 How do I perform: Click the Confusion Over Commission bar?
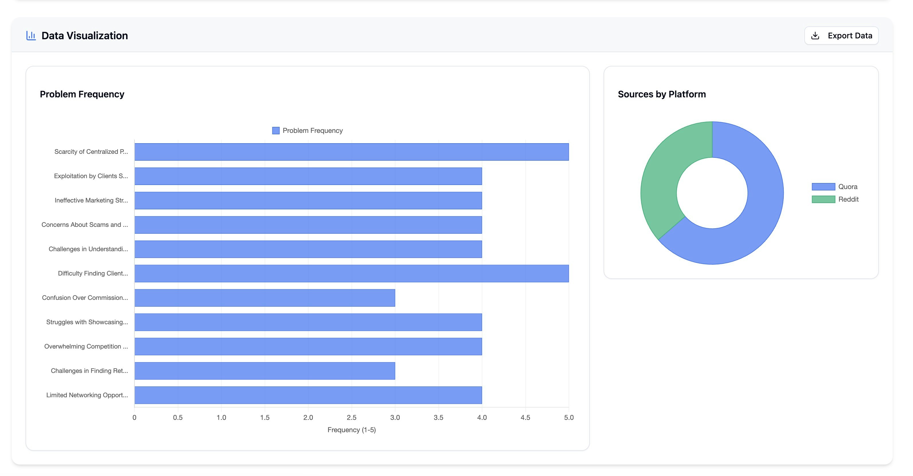point(264,298)
